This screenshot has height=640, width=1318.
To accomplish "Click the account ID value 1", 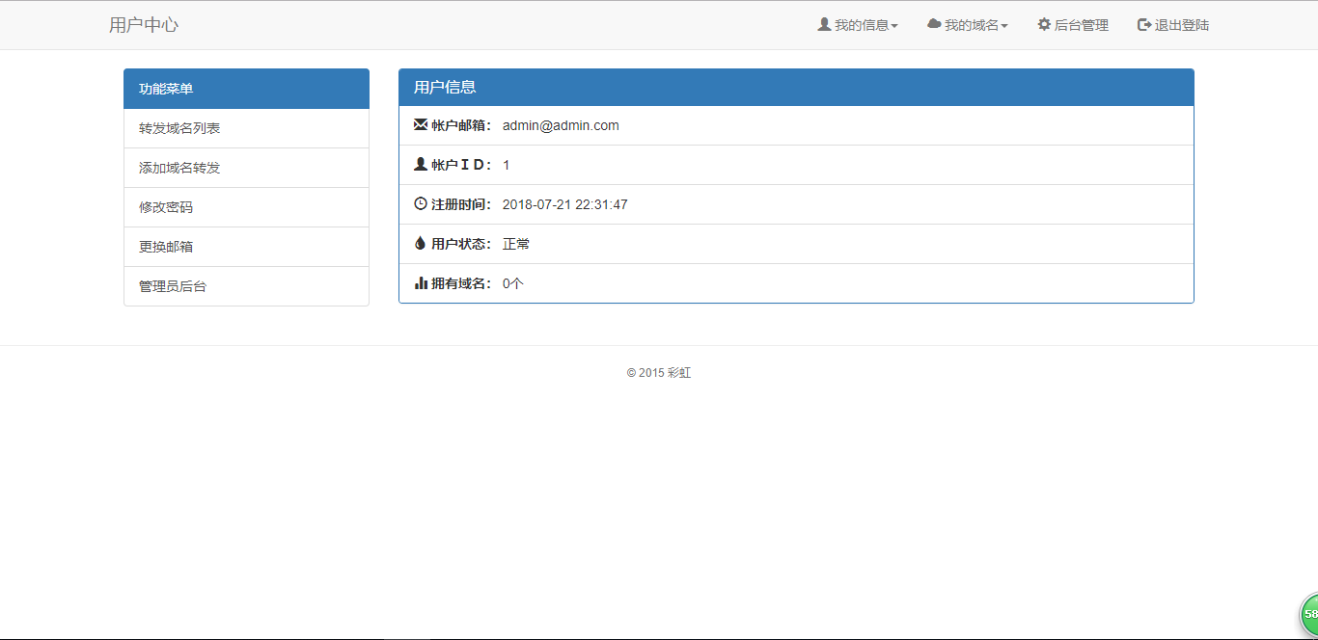I will tap(507, 165).
